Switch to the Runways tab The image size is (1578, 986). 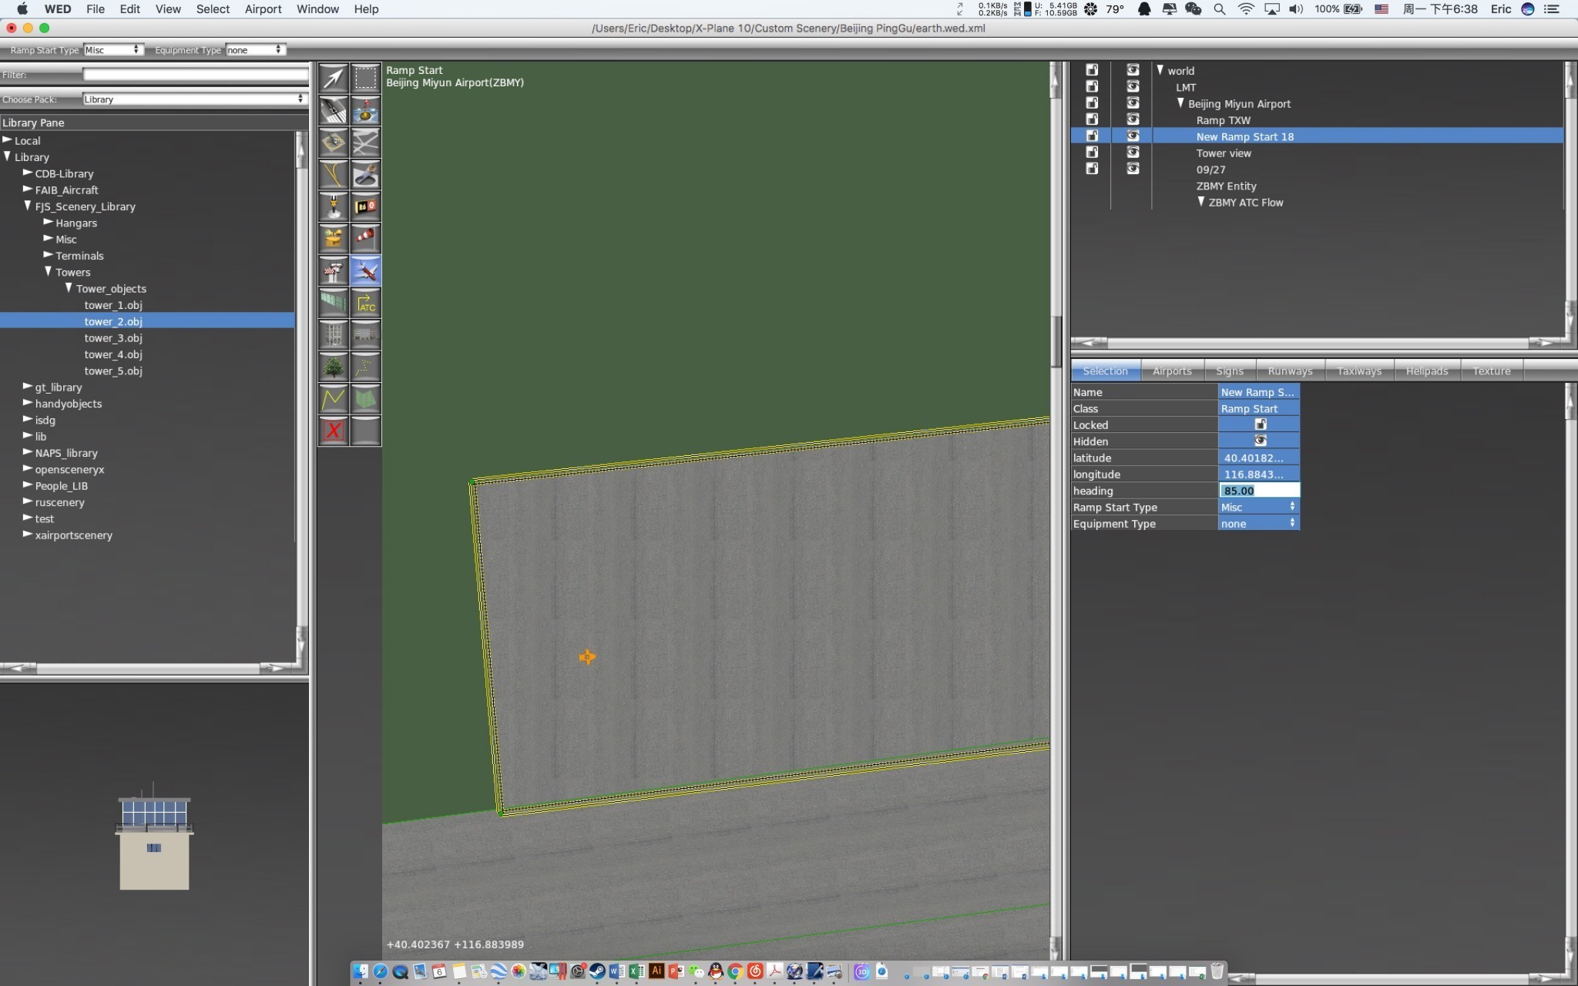[x=1290, y=371]
